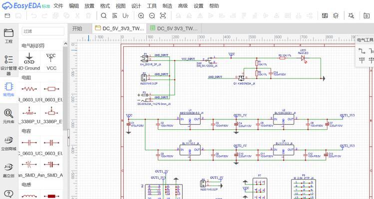
Task: Collapse the left panel with the splitter arrow
Action: [69, 137]
